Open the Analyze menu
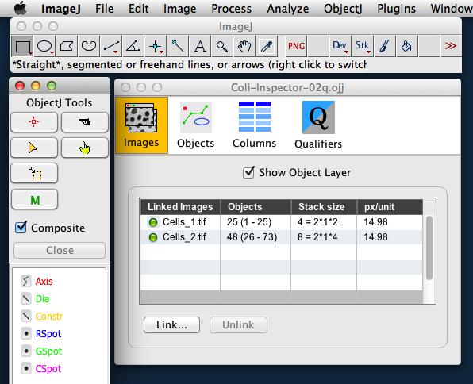473x384 pixels. coord(288,9)
